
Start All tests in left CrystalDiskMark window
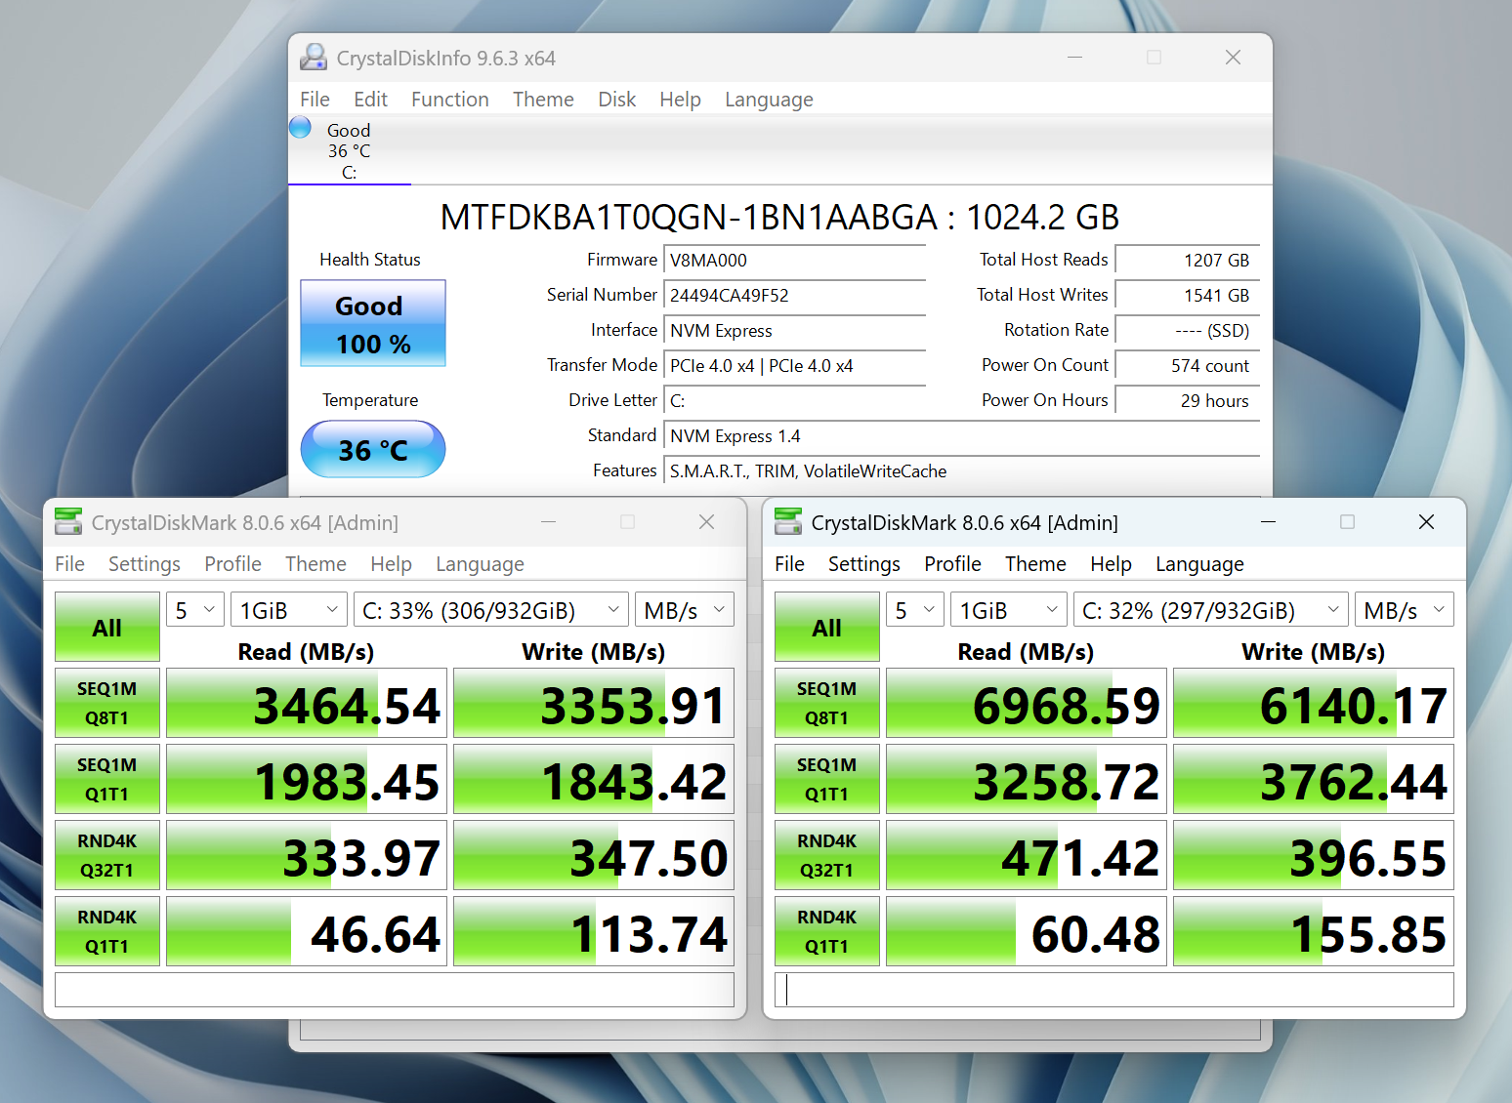tap(107, 627)
